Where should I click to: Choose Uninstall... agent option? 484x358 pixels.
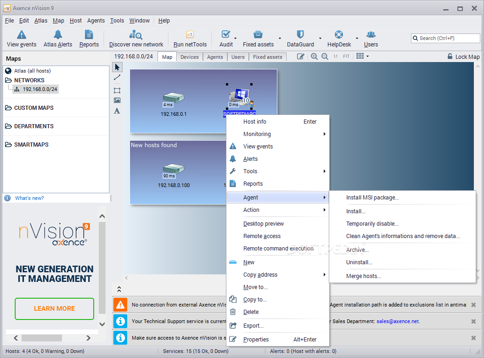tap(403, 262)
